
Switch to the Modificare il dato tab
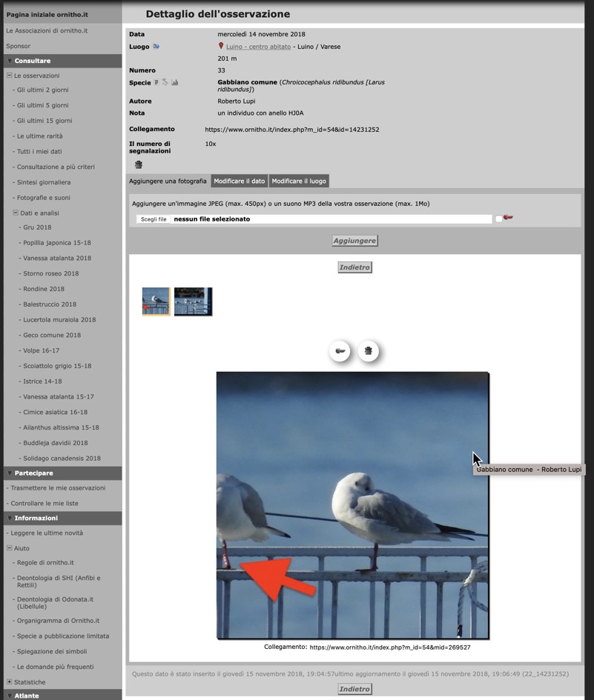click(x=239, y=181)
